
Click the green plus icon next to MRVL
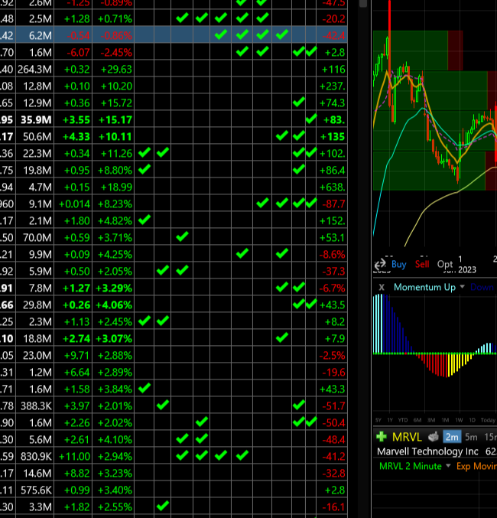click(x=382, y=437)
